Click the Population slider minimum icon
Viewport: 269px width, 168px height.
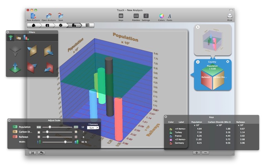[x=39, y=127]
